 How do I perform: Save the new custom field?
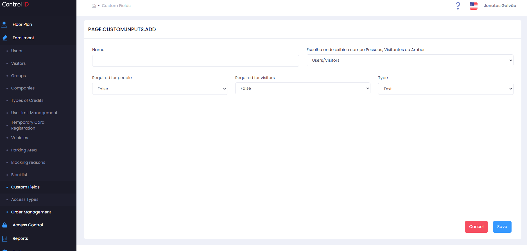(x=502, y=227)
